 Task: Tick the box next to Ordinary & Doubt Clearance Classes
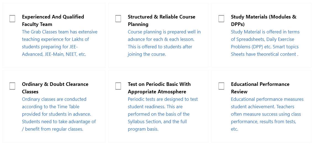[12, 86]
